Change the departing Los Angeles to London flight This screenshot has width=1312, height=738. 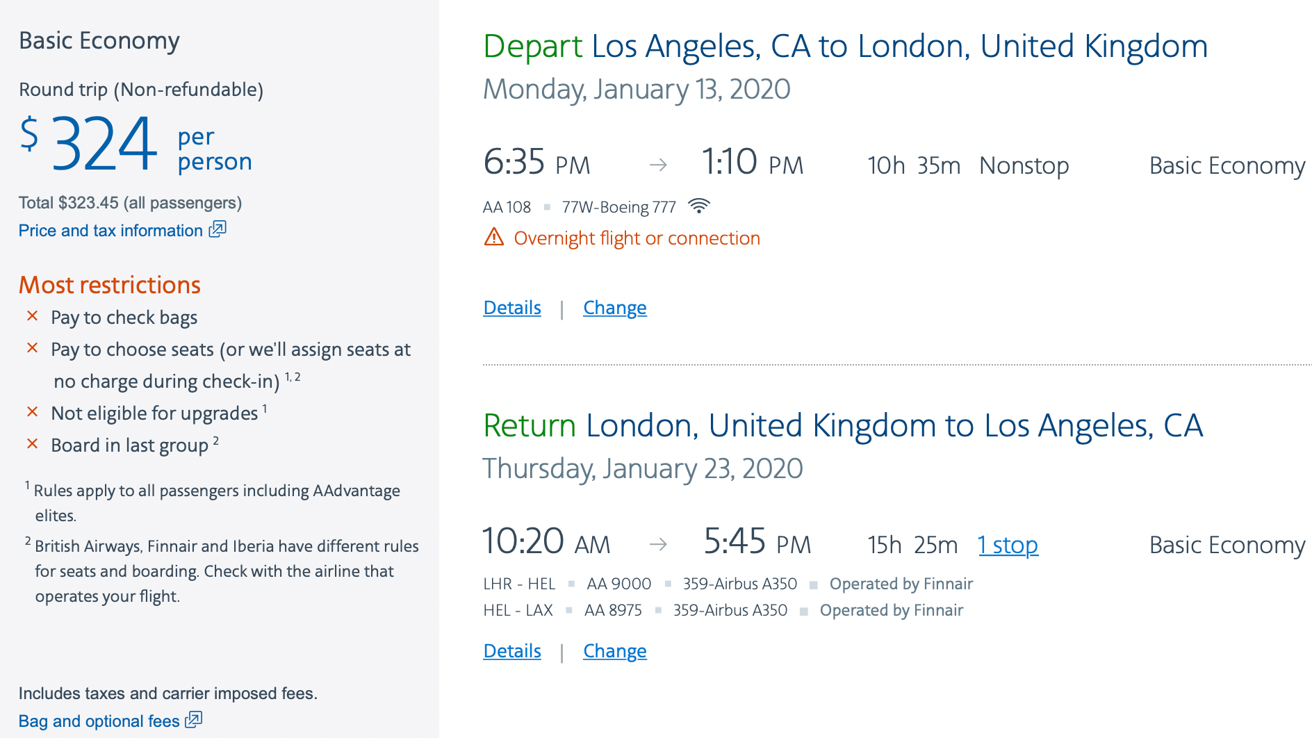point(614,308)
